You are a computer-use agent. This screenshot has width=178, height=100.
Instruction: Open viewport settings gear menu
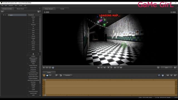[175, 67]
